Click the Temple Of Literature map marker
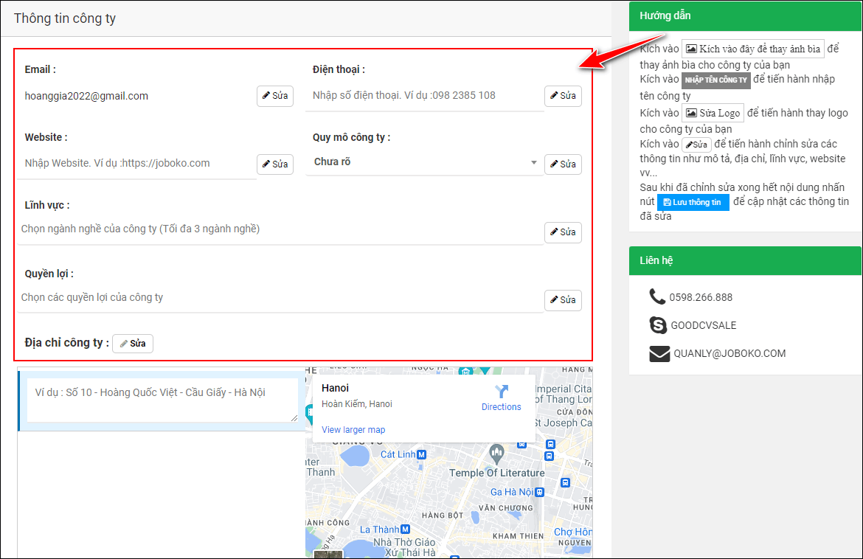863x559 pixels. pos(496,451)
